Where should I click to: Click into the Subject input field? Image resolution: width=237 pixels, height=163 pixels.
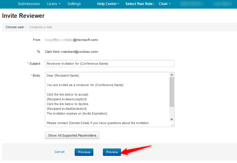click(110, 64)
